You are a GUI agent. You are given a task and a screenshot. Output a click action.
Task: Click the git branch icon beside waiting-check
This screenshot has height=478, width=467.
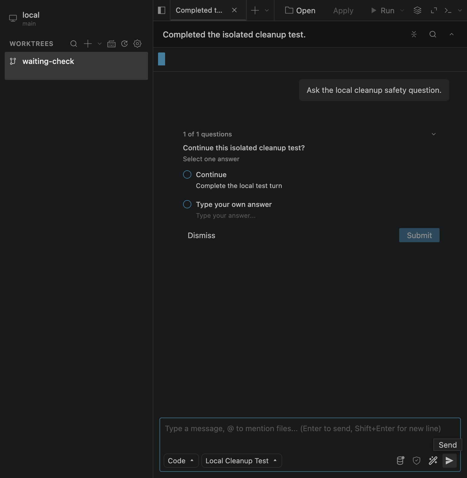pyautogui.click(x=13, y=61)
